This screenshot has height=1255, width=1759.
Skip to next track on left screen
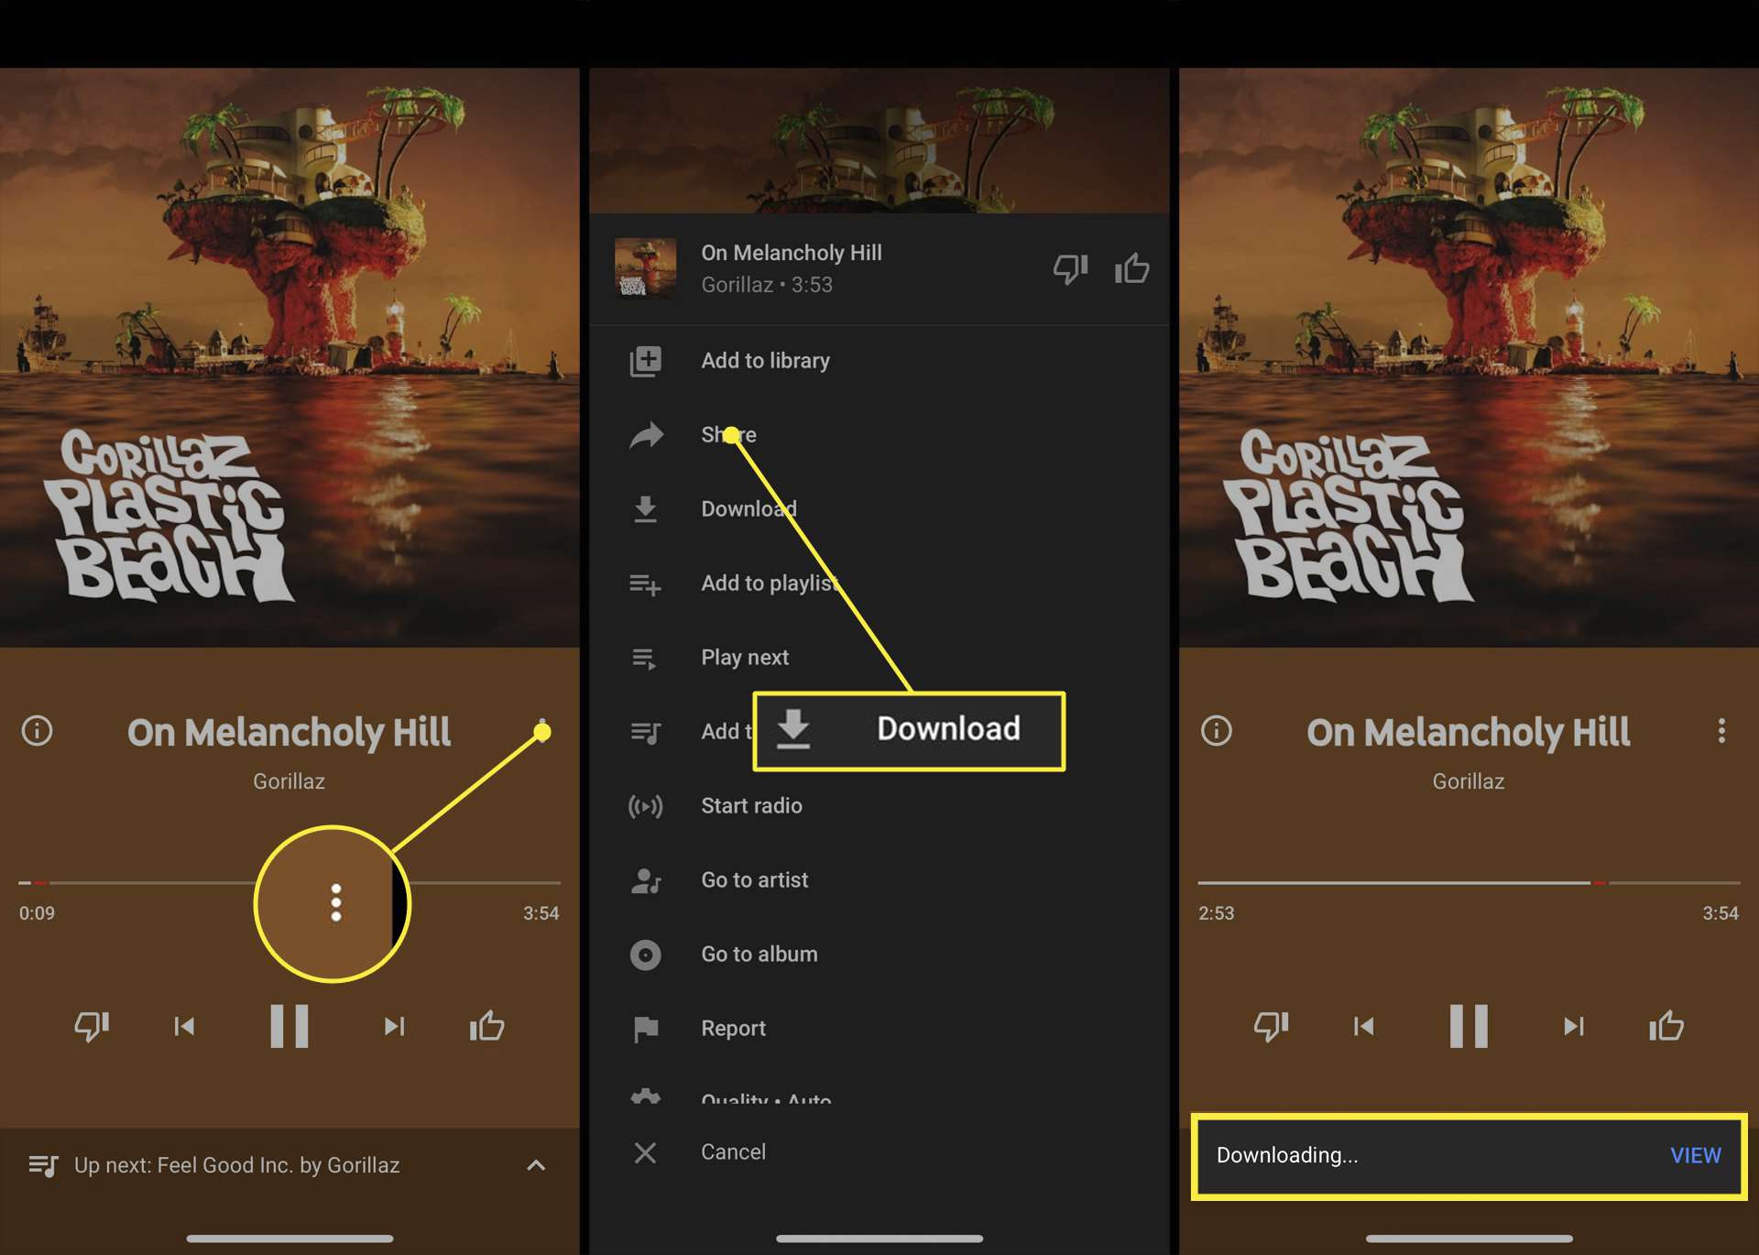point(394,1026)
